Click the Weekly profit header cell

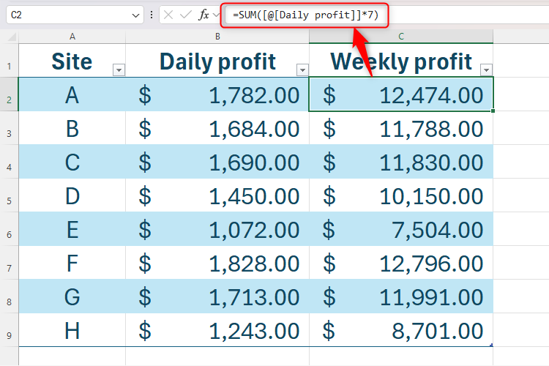401,61
